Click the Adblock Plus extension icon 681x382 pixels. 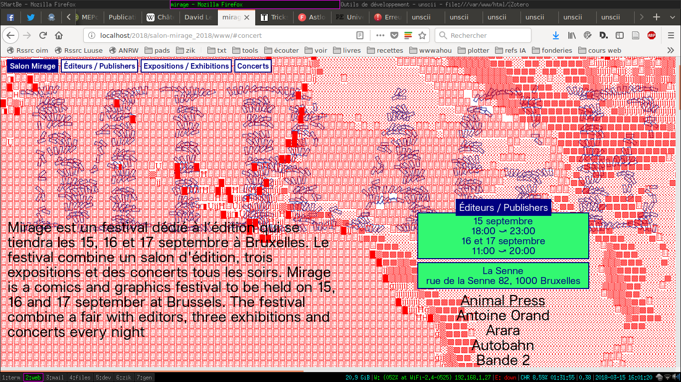click(651, 35)
